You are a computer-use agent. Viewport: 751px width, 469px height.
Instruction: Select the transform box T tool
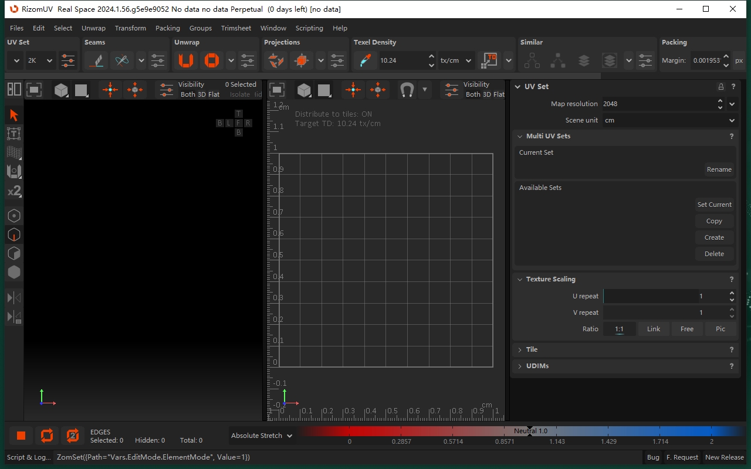[x=14, y=134]
